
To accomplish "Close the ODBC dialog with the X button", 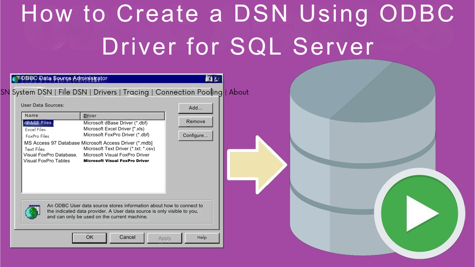I will pos(217,79).
